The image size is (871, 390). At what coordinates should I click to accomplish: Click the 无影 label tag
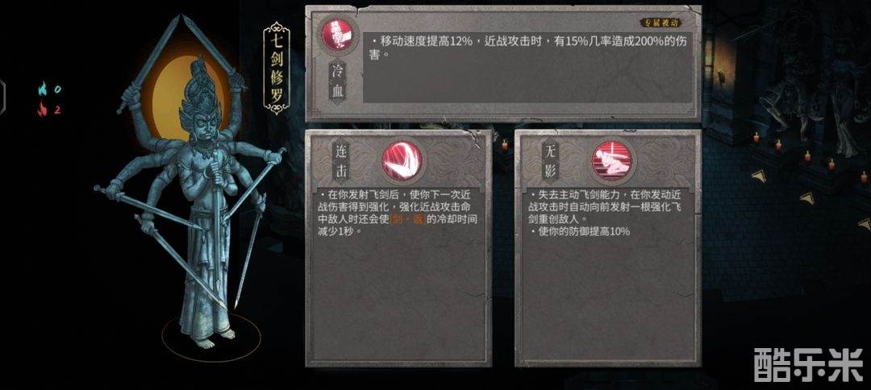click(x=551, y=161)
